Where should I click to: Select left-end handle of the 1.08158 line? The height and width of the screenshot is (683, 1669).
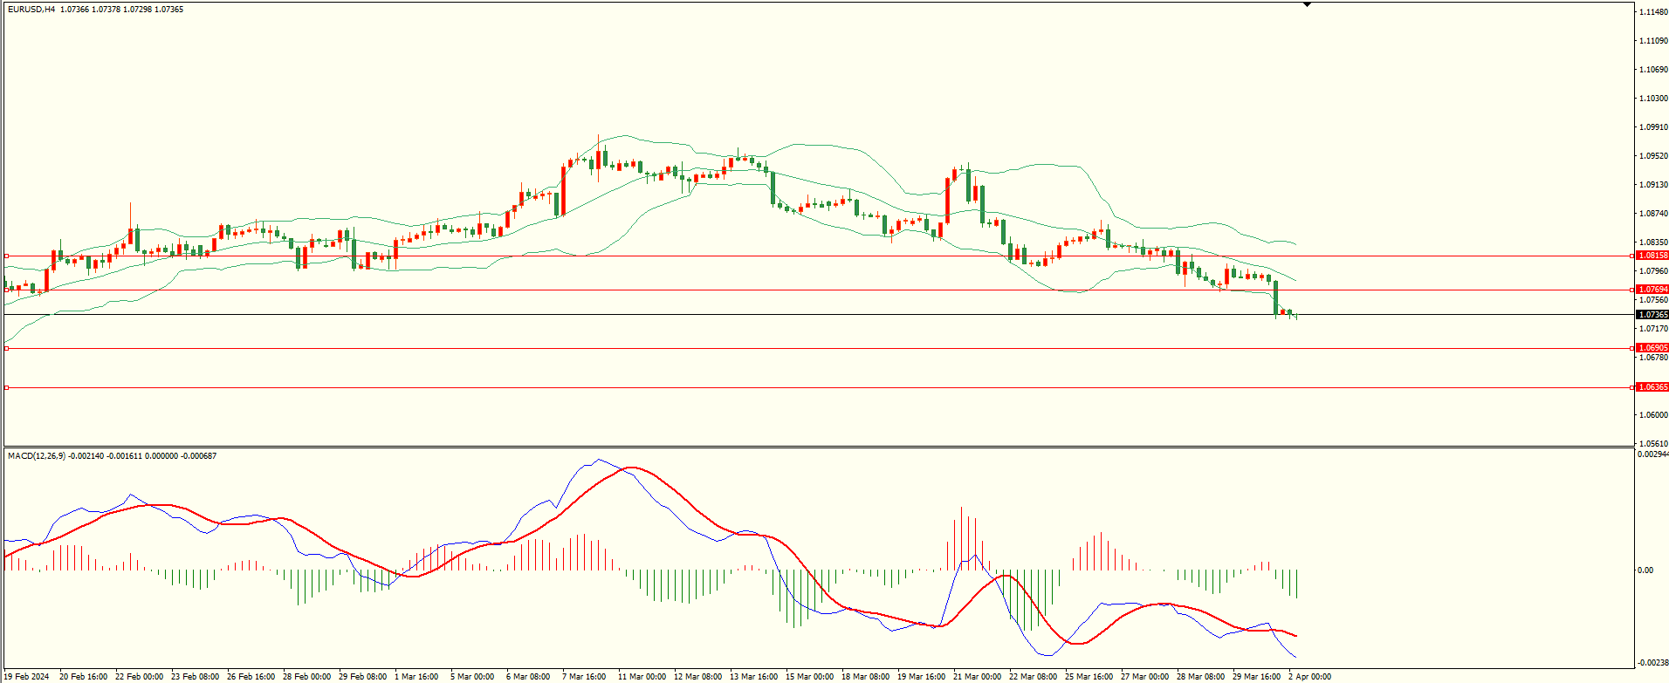pos(7,256)
